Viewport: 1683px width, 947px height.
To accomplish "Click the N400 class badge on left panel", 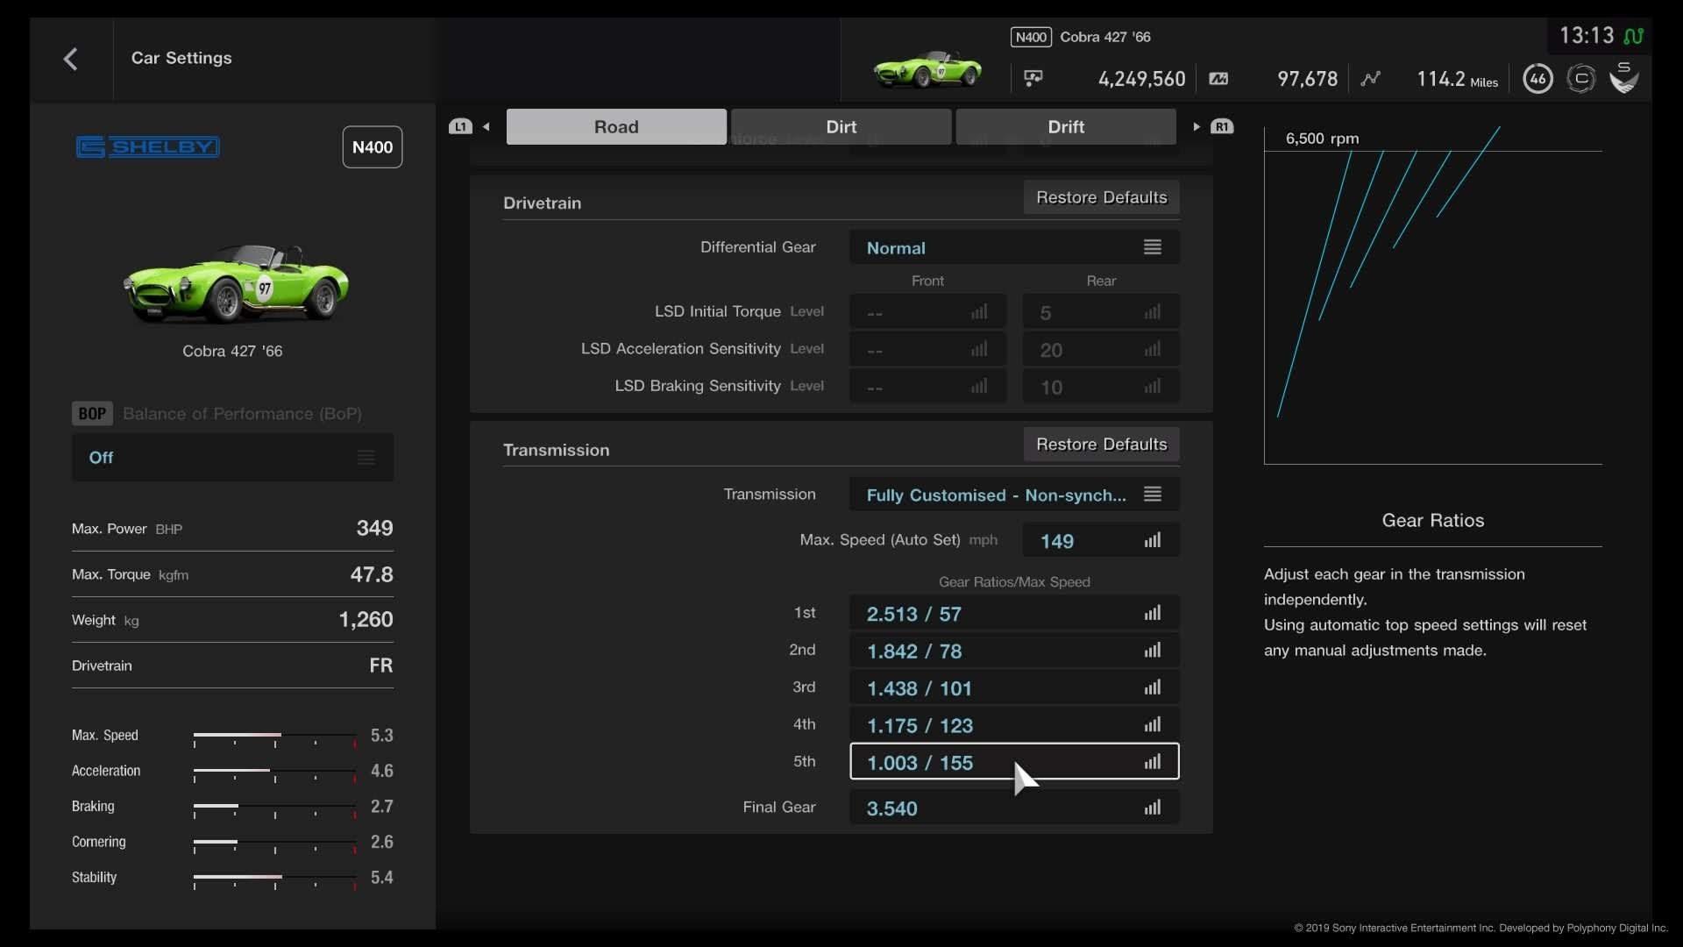I will [x=373, y=147].
